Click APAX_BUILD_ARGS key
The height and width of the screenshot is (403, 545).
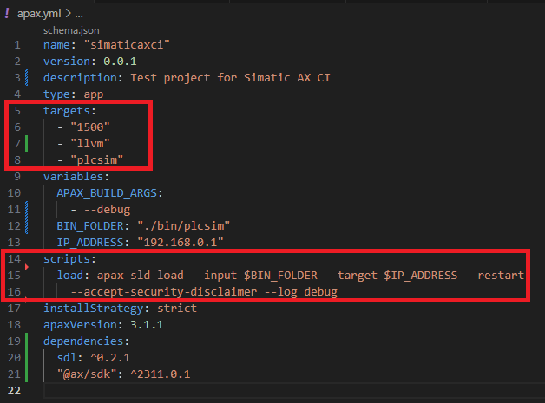107,193
